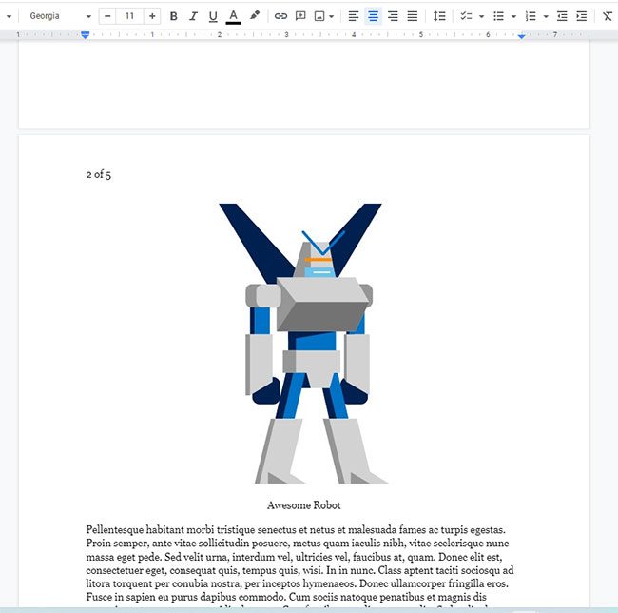
Task: Expand the bulleted list options arrow
Action: 513,16
